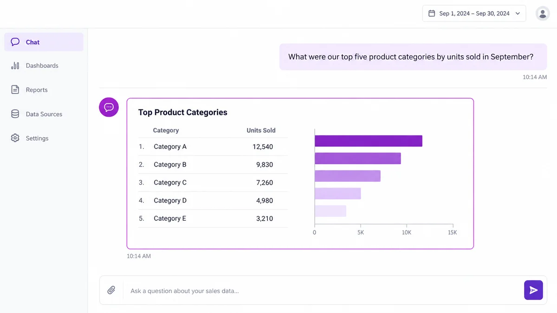Click the Category C chart bar

(x=348, y=176)
